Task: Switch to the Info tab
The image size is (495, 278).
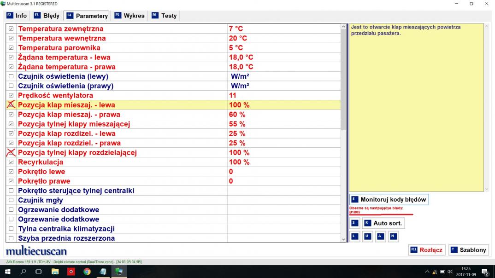Action: coord(17,16)
